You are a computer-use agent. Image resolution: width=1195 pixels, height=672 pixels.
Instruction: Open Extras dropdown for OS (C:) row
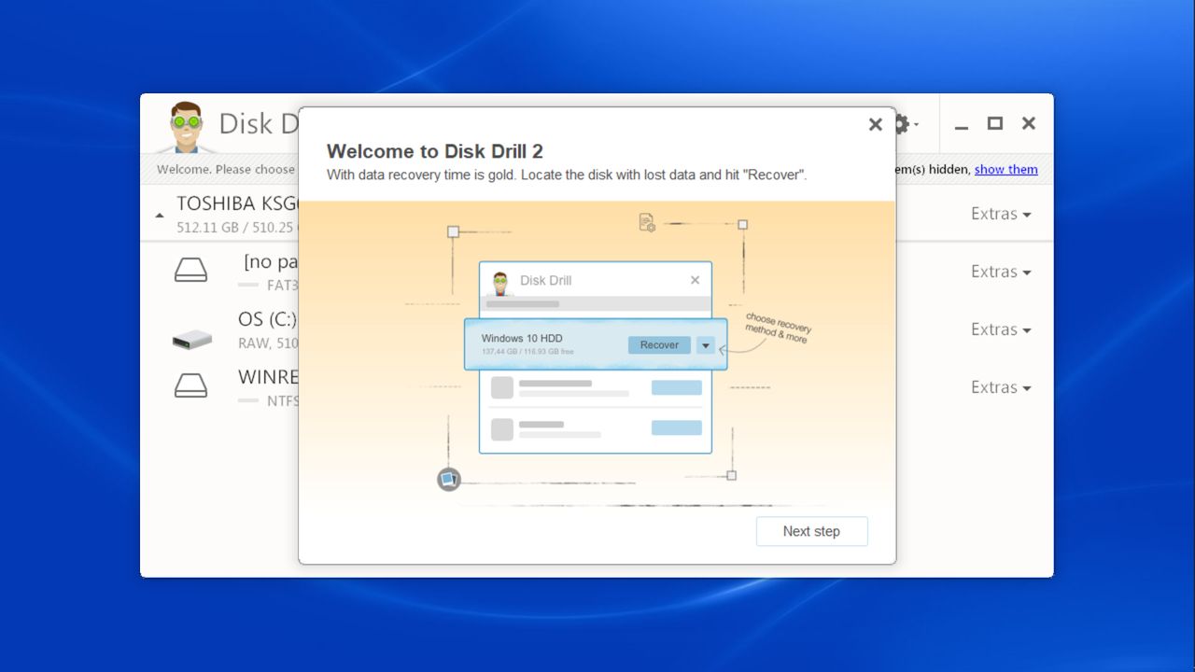[x=1001, y=329]
